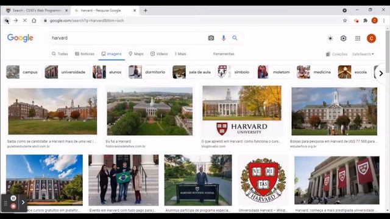
Task: Close the harvard Google search tab
Action: [135, 10]
